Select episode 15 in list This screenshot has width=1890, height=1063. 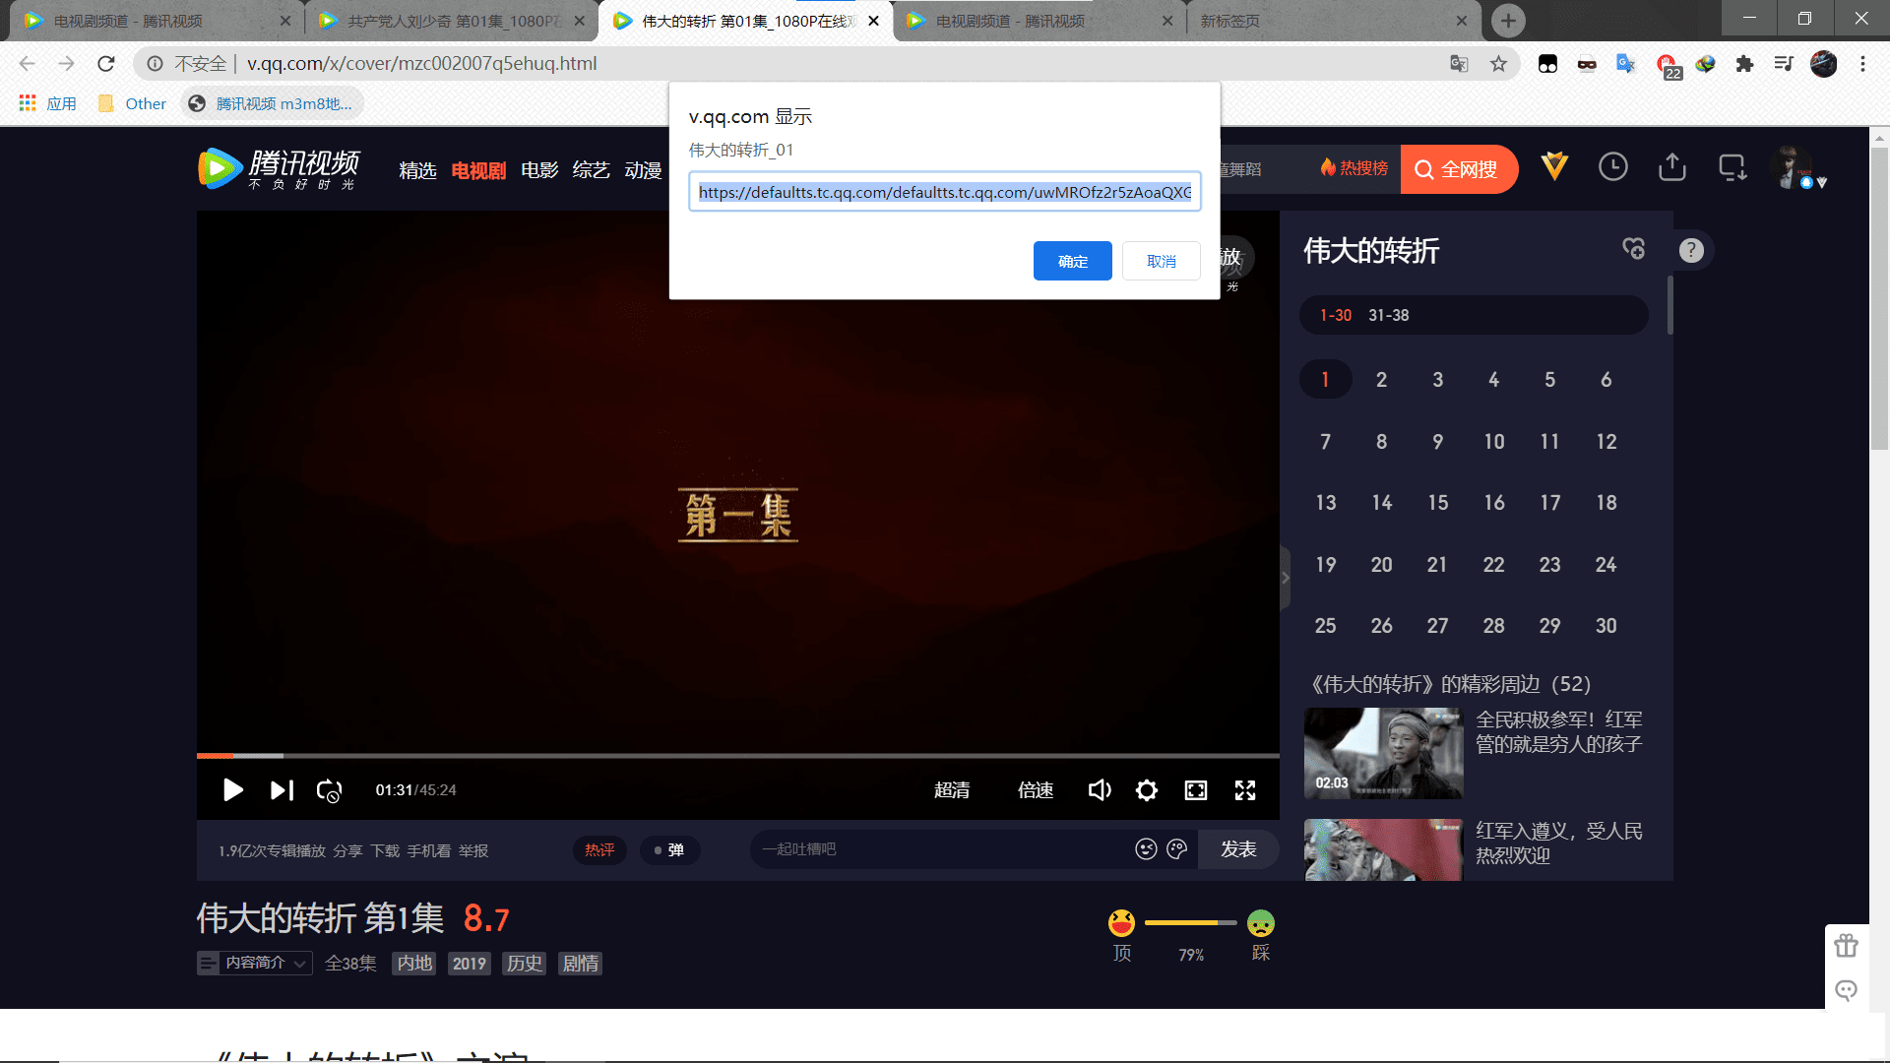pyautogui.click(x=1437, y=503)
